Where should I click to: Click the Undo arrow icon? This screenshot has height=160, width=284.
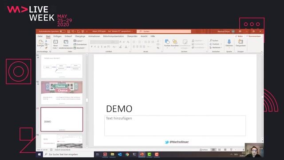(73, 32)
